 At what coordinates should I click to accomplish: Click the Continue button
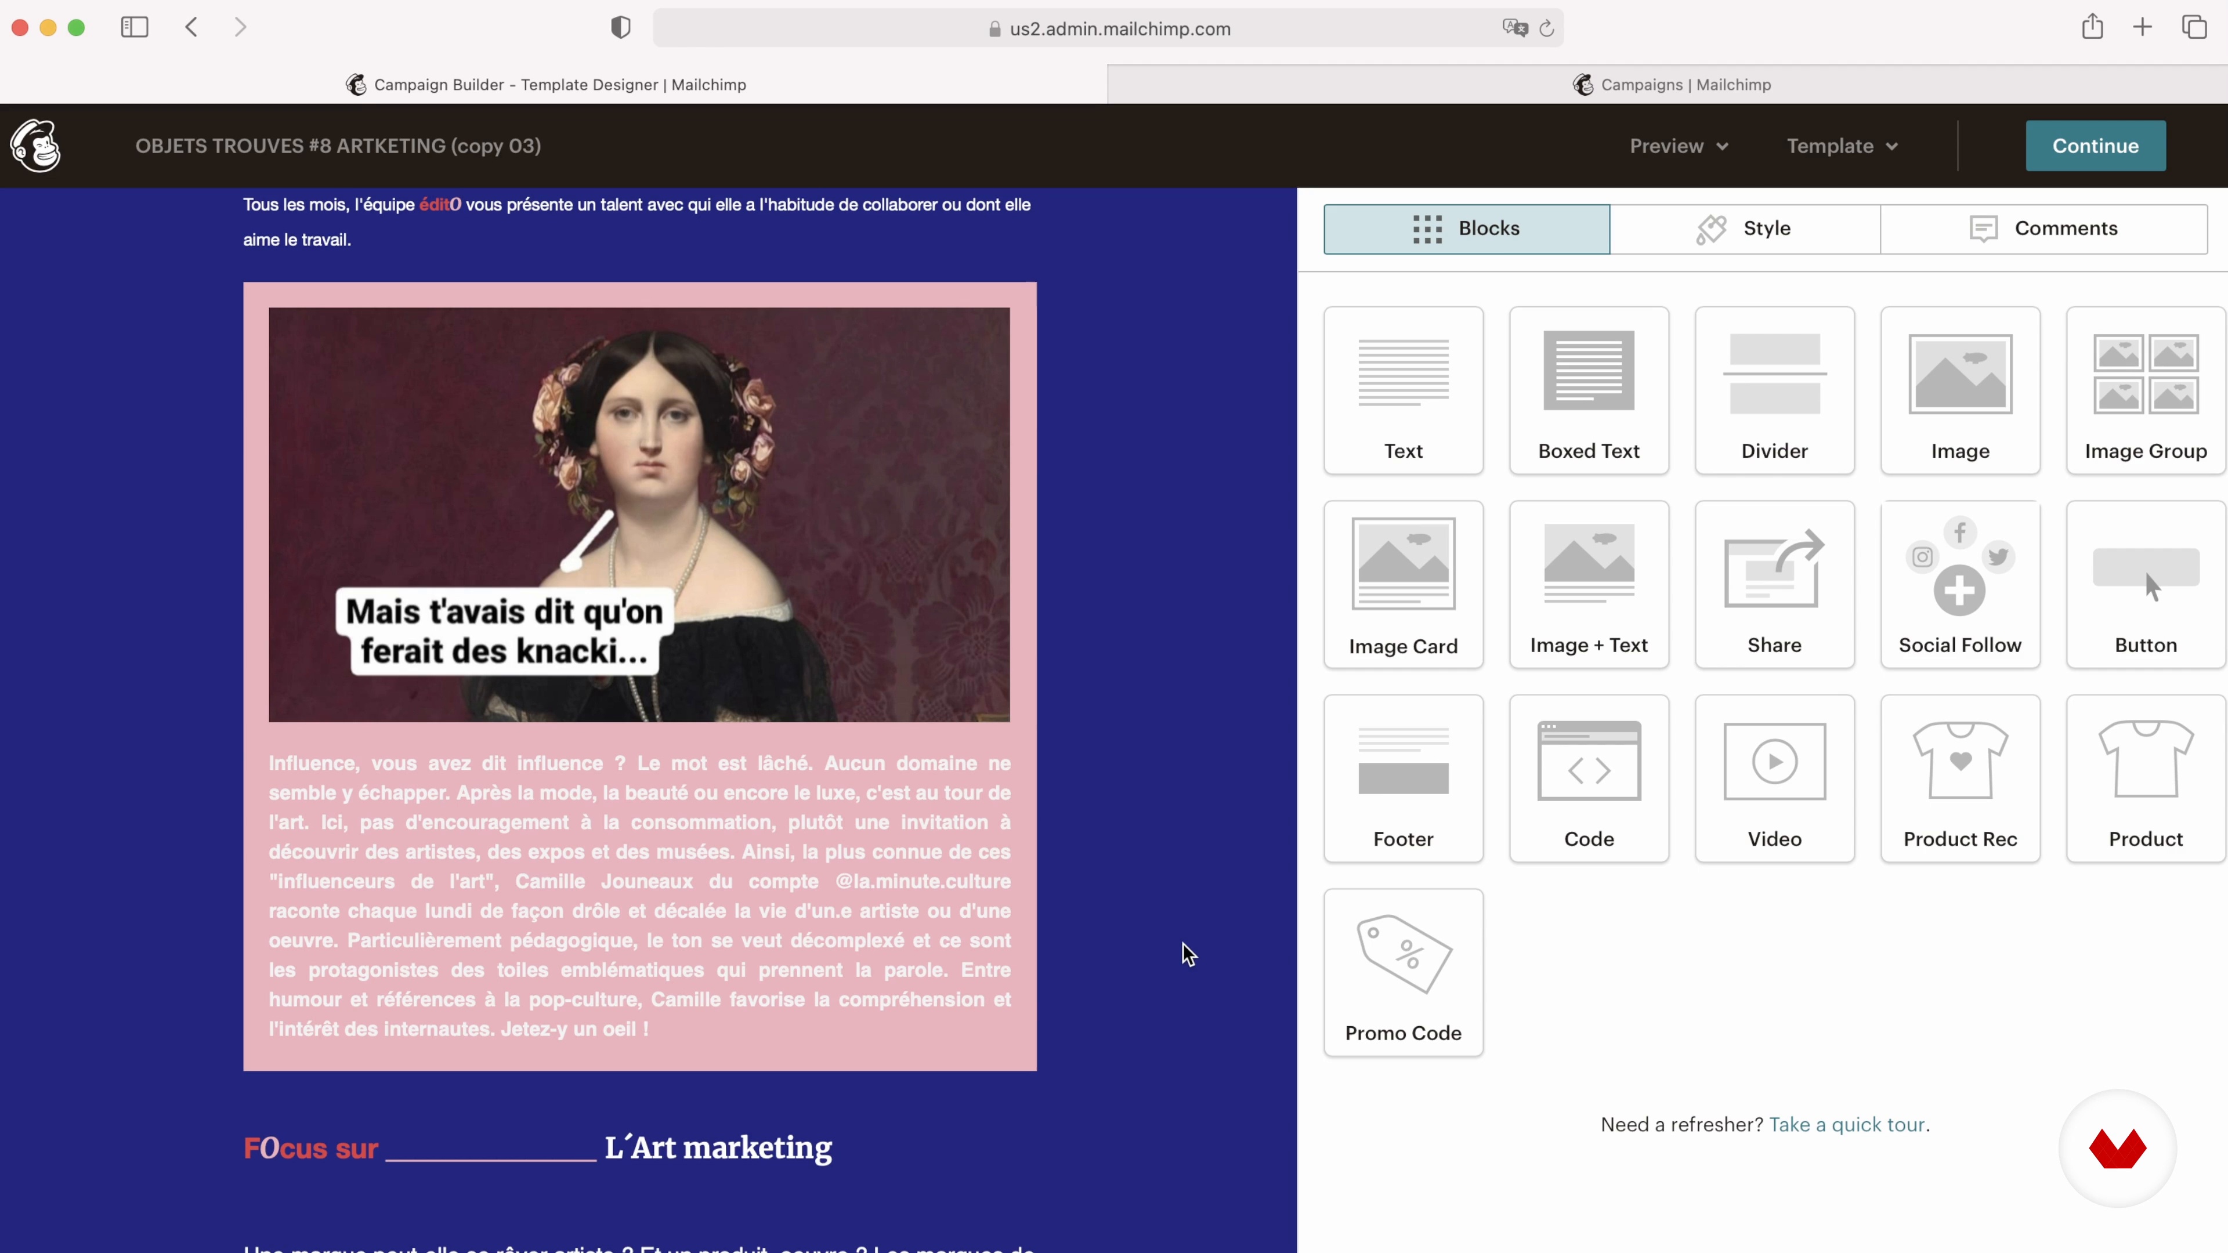click(2096, 145)
